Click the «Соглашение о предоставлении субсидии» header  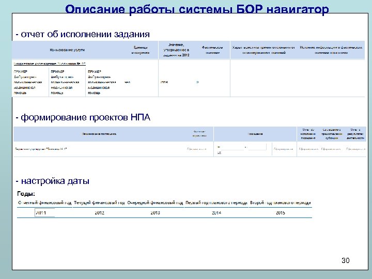click(332, 134)
